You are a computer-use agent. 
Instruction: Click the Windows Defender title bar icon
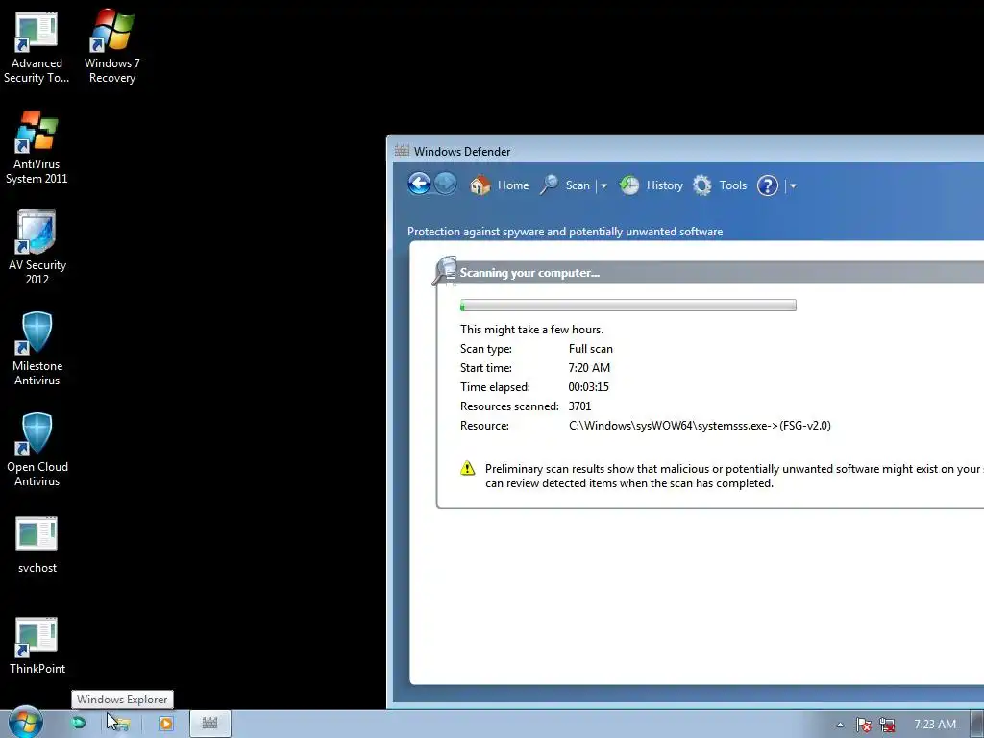click(402, 151)
